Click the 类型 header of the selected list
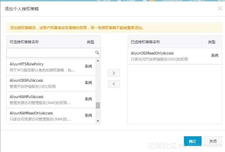Screen dimensions: 225x152 [x=212, y=42]
